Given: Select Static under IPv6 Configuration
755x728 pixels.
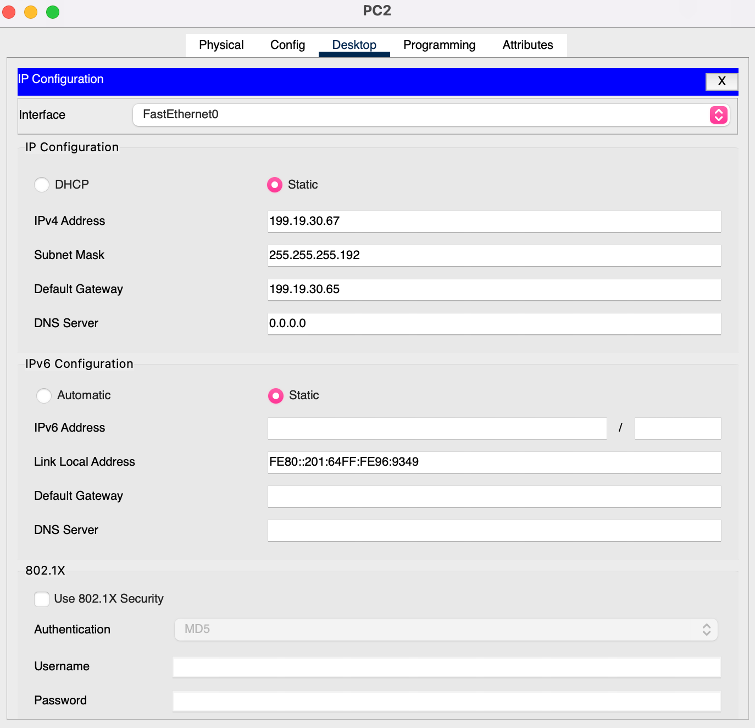Looking at the screenshot, I should click(x=276, y=395).
